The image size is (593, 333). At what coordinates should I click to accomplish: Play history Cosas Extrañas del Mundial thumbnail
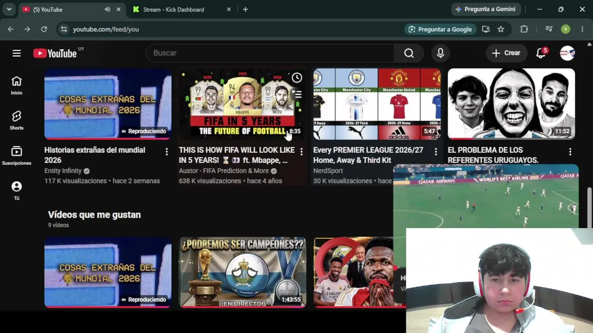coord(108,104)
